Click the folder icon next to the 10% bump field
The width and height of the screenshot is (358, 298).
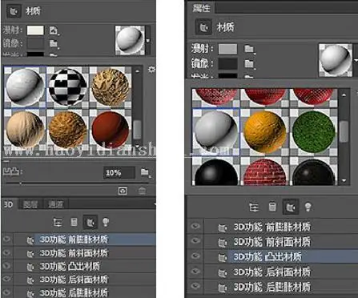point(145,172)
